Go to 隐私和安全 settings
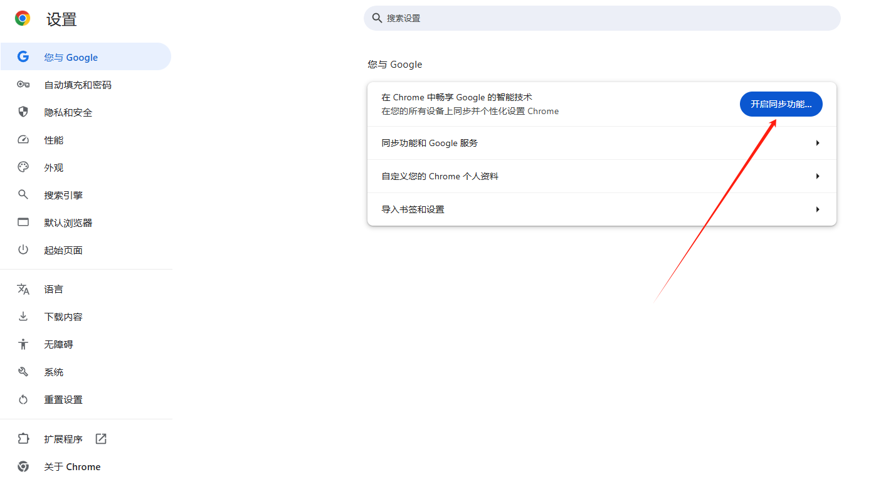Viewport: 881px width, 499px height. (85, 112)
